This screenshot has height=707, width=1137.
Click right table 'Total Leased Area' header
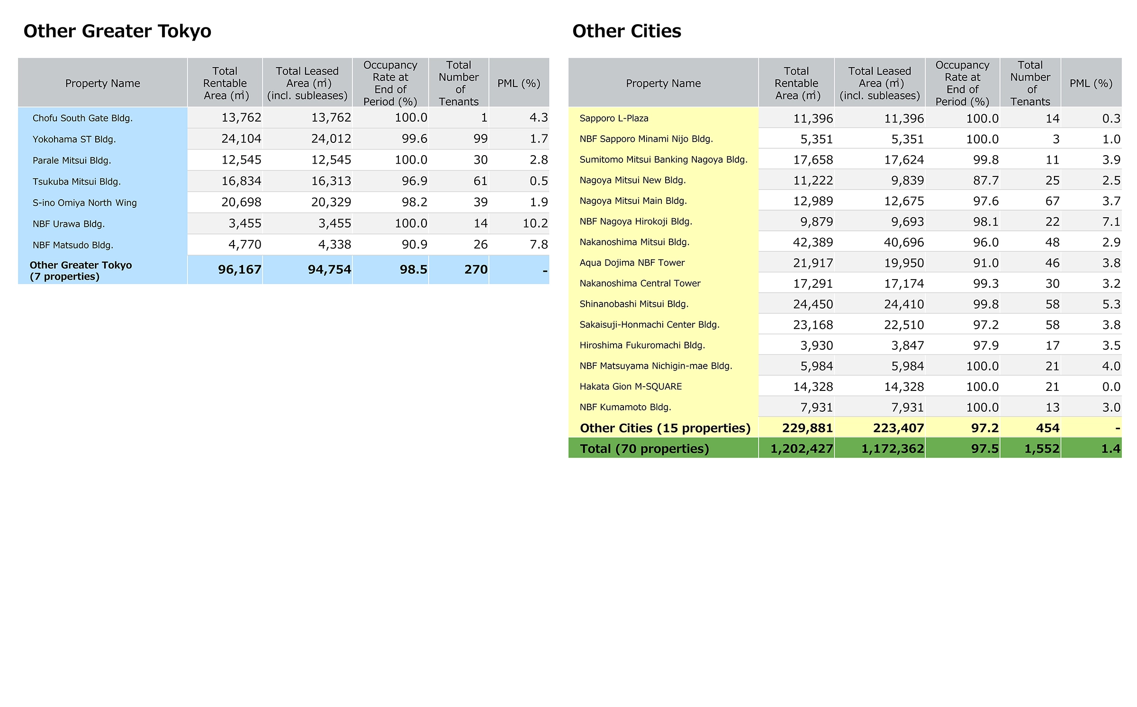tap(880, 83)
